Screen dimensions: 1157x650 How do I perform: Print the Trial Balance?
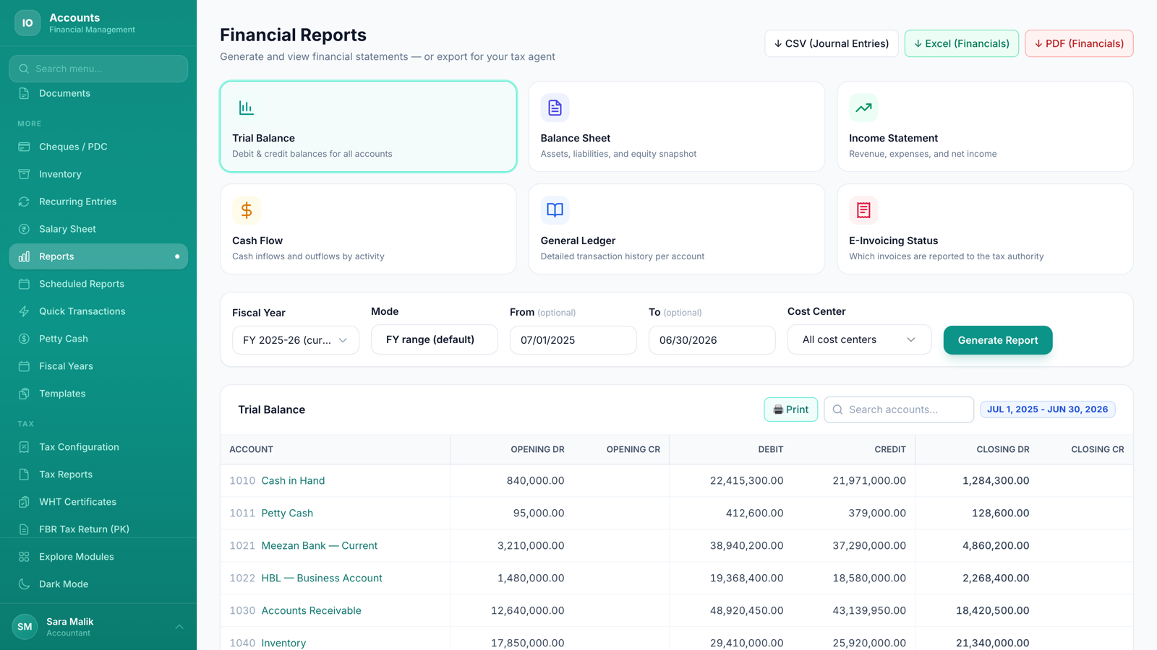pyautogui.click(x=791, y=409)
